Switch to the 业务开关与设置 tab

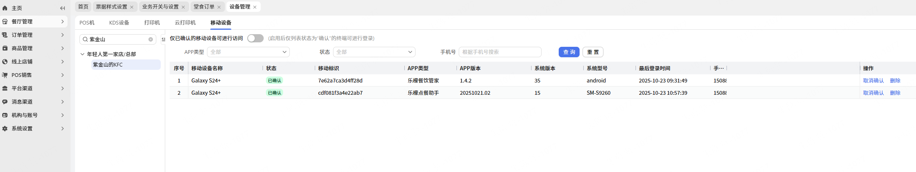[x=160, y=7]
